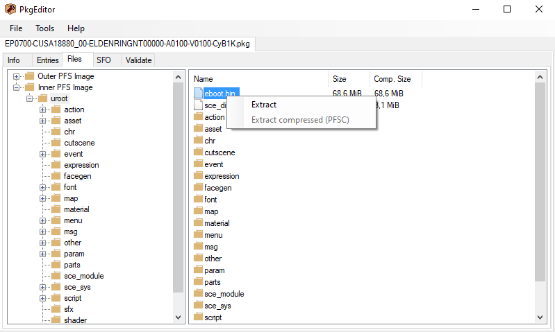Click the map folder icon in file list
Screen dimensions: 555x332
(198, 211)
